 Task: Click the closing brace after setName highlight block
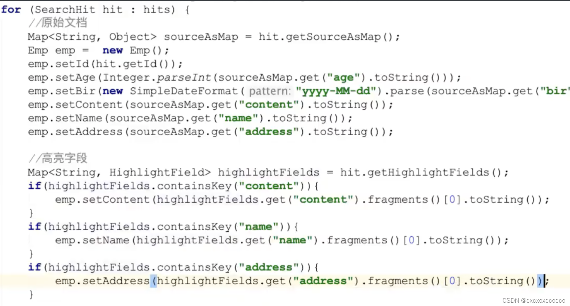[31, 254]
